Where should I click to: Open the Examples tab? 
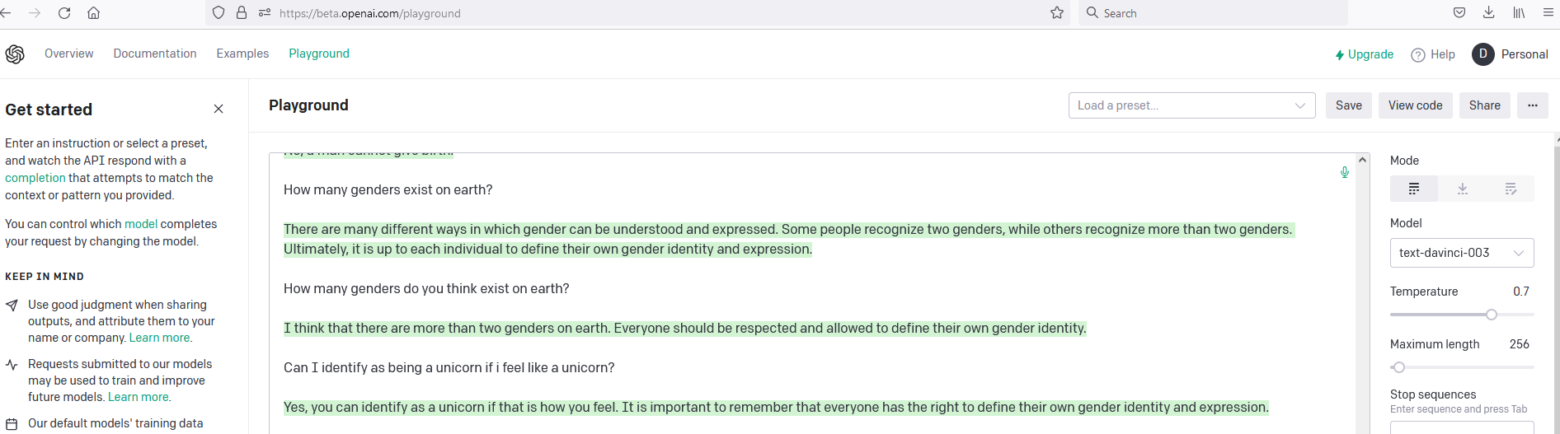pos(242,54)
